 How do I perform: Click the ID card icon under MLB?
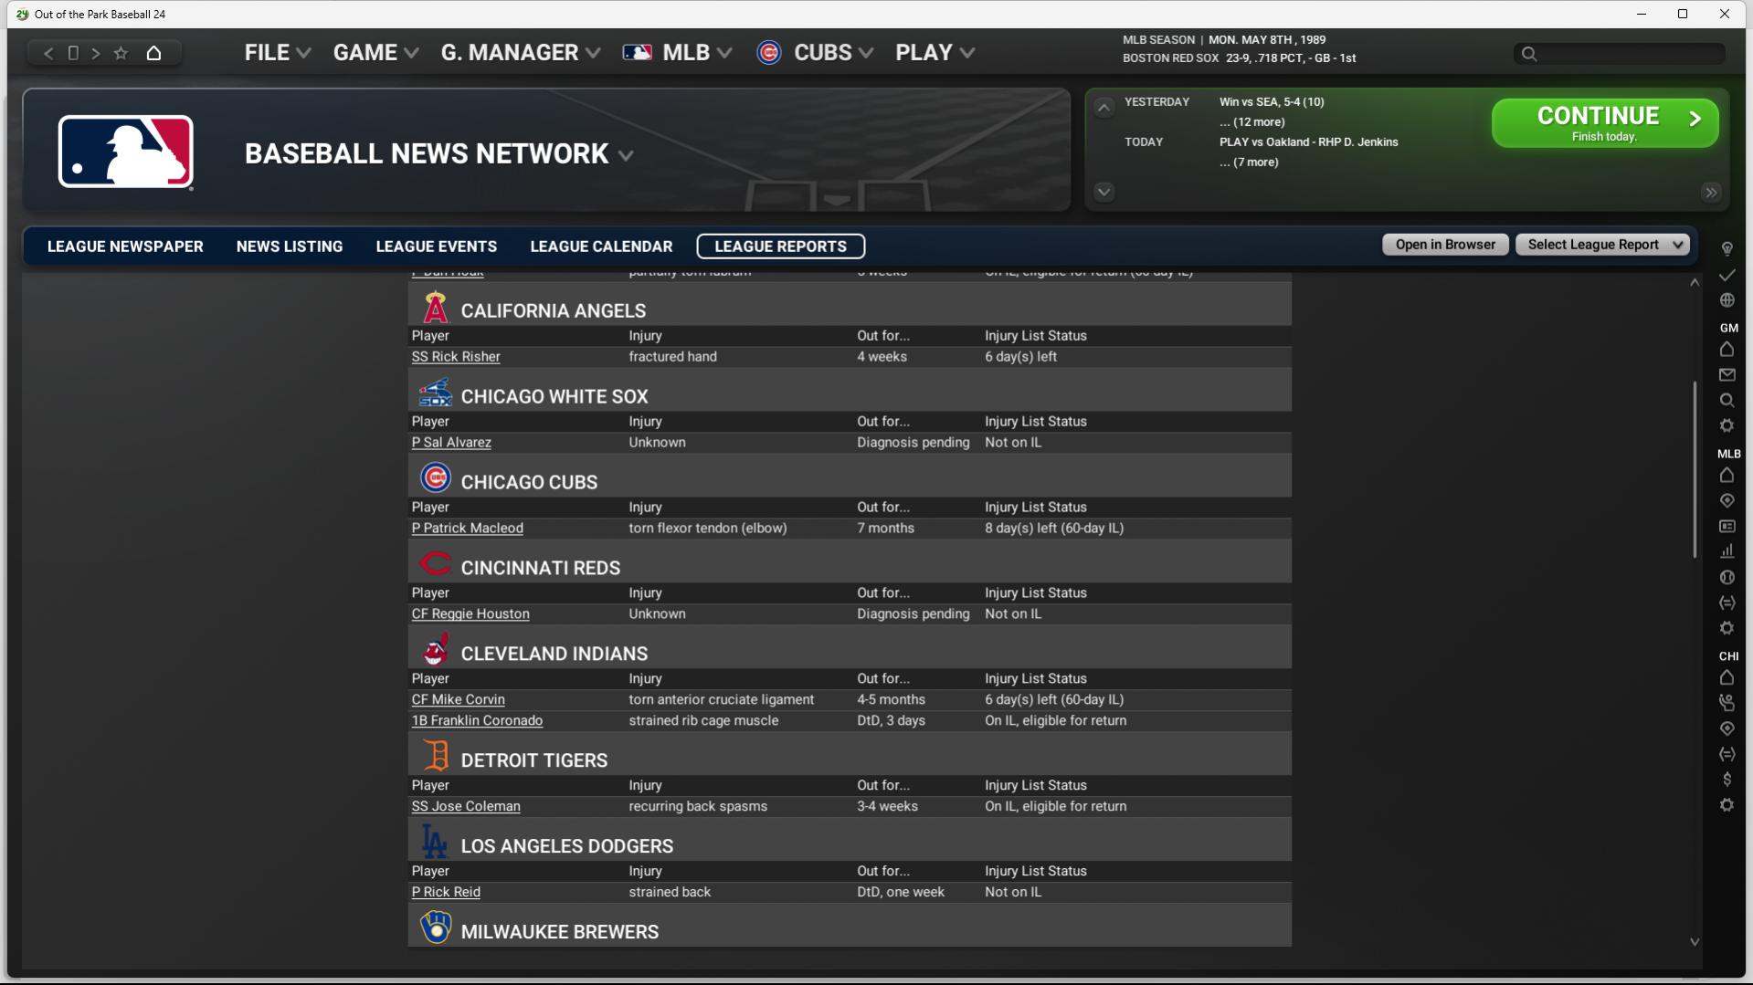tap(1727, 526)
